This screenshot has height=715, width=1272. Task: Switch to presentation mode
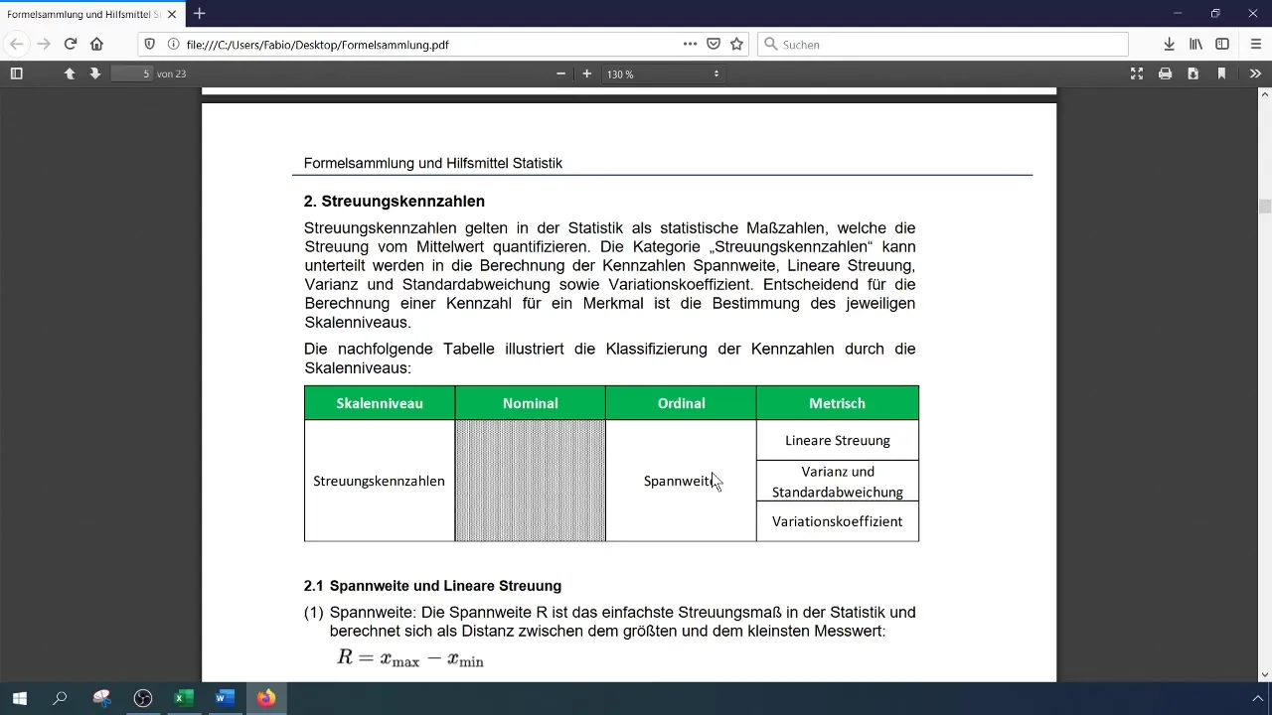click(1137, 73)
